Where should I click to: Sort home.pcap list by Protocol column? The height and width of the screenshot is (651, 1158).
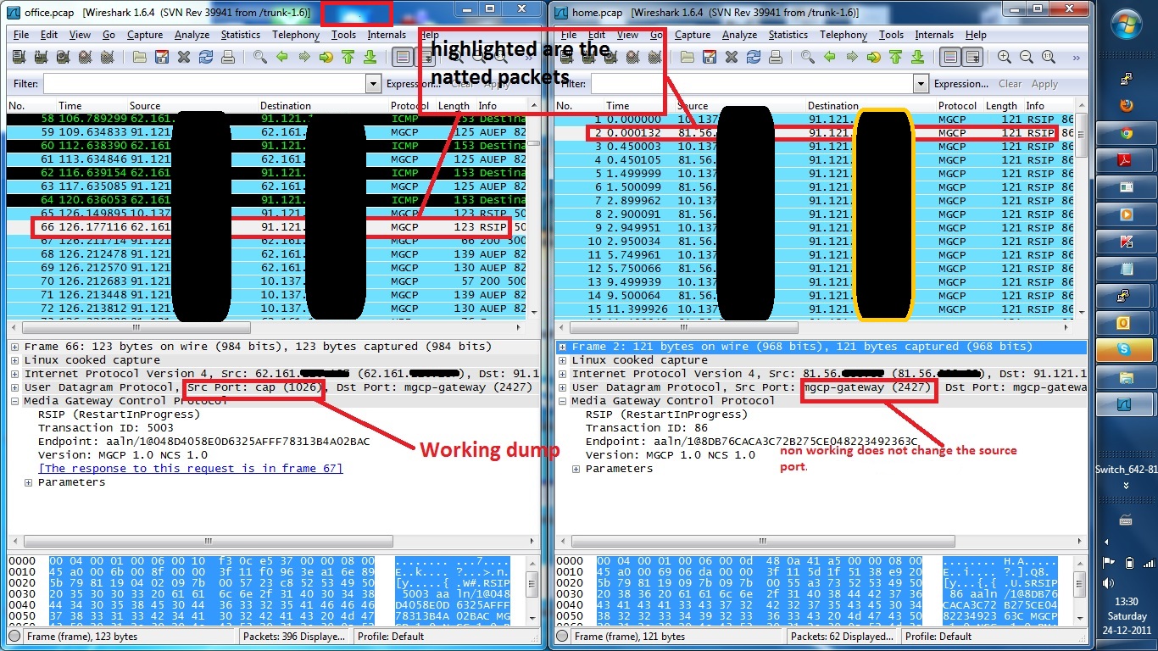tap(959, 106)
